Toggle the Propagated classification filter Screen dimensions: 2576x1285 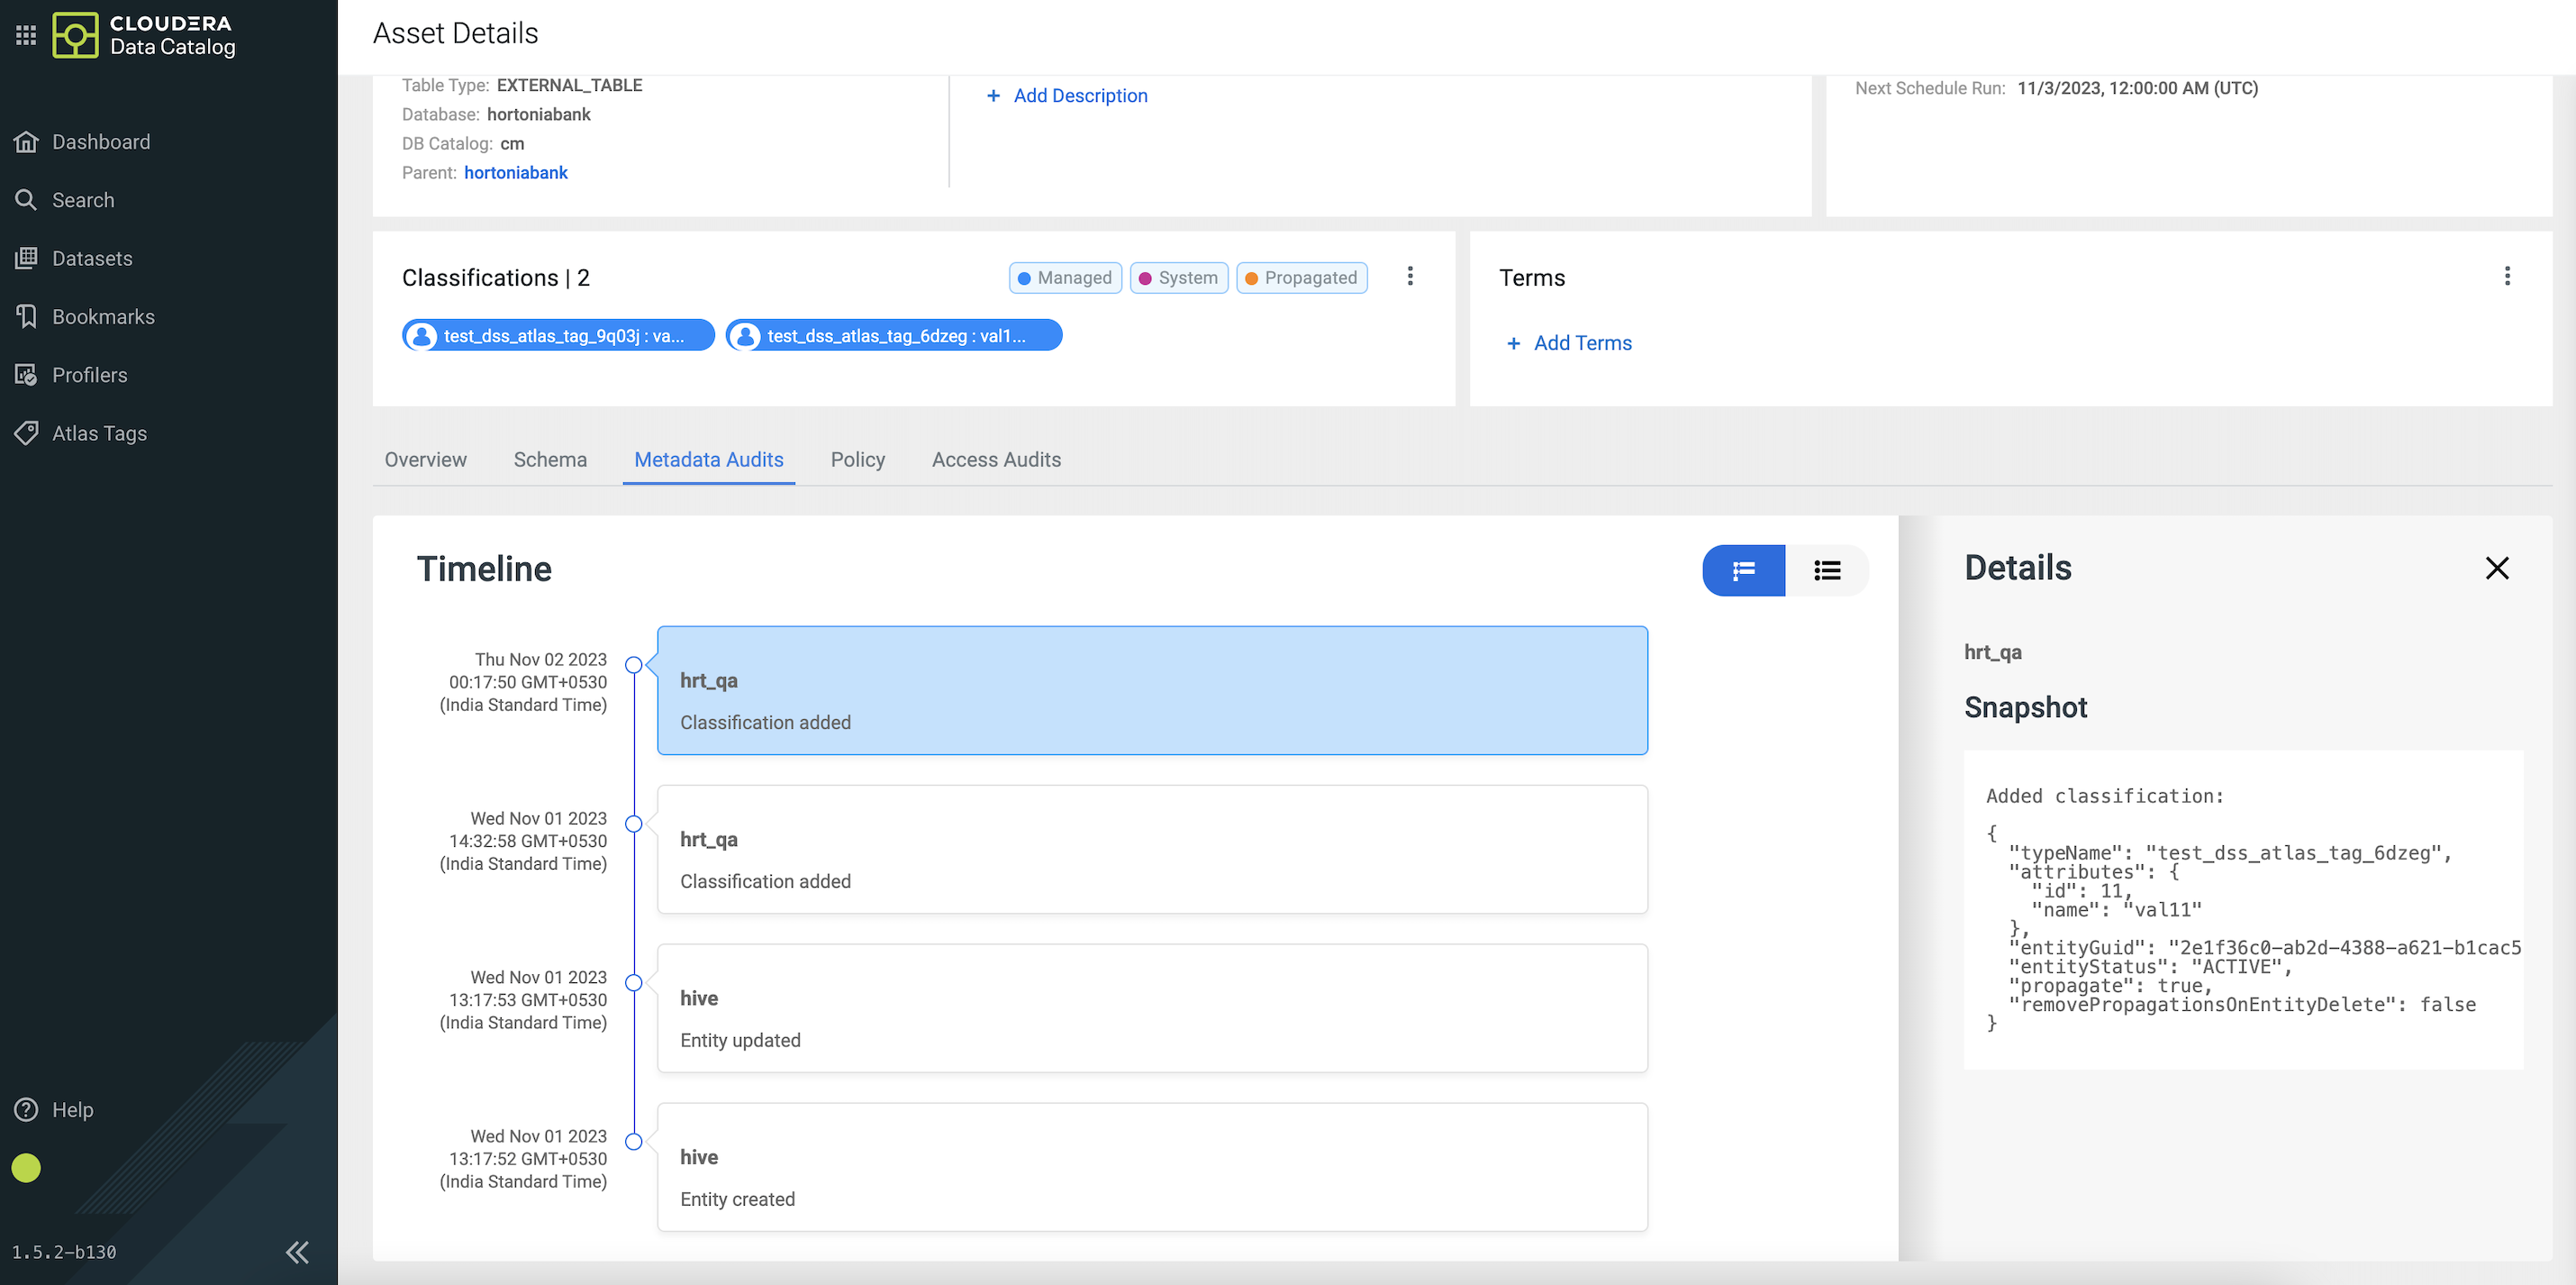(x=1301, y=278)
